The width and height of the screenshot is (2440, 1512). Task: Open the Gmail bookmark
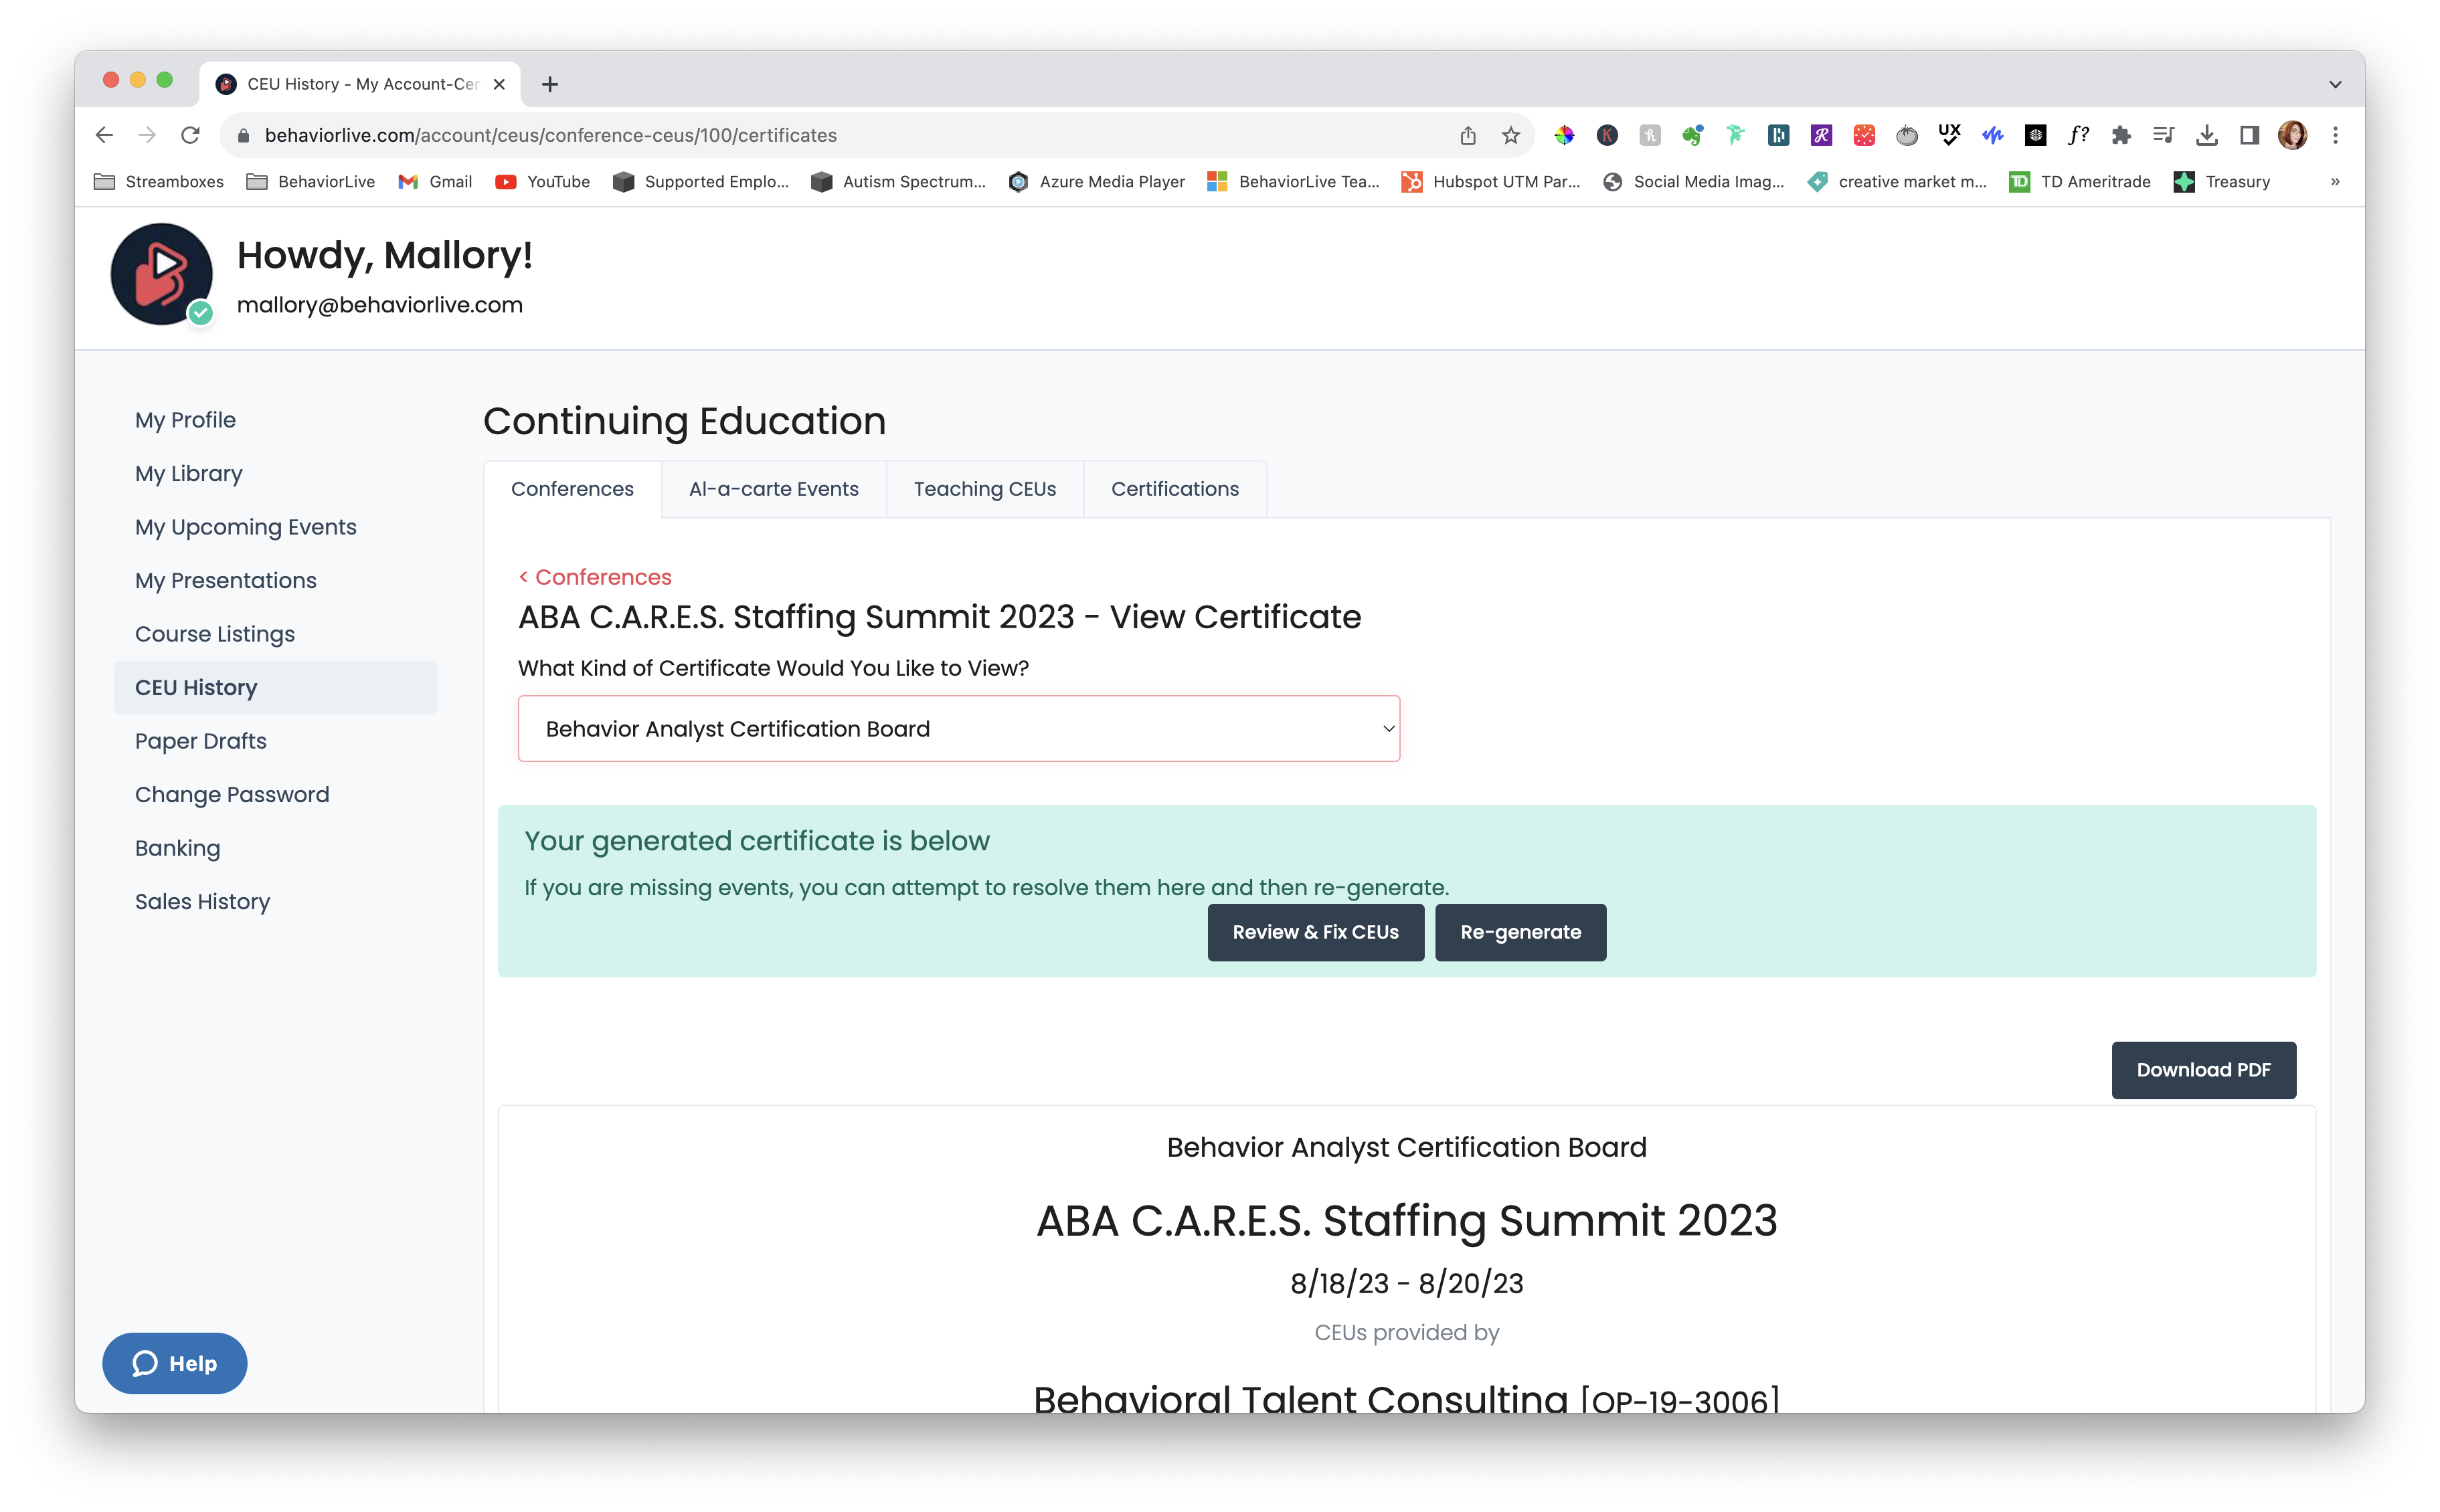(x=435, y=182)
